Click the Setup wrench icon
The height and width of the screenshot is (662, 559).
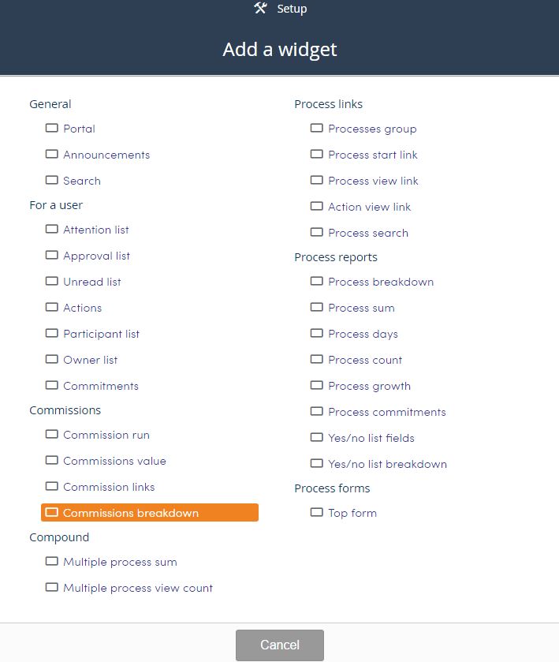point(259,9)
